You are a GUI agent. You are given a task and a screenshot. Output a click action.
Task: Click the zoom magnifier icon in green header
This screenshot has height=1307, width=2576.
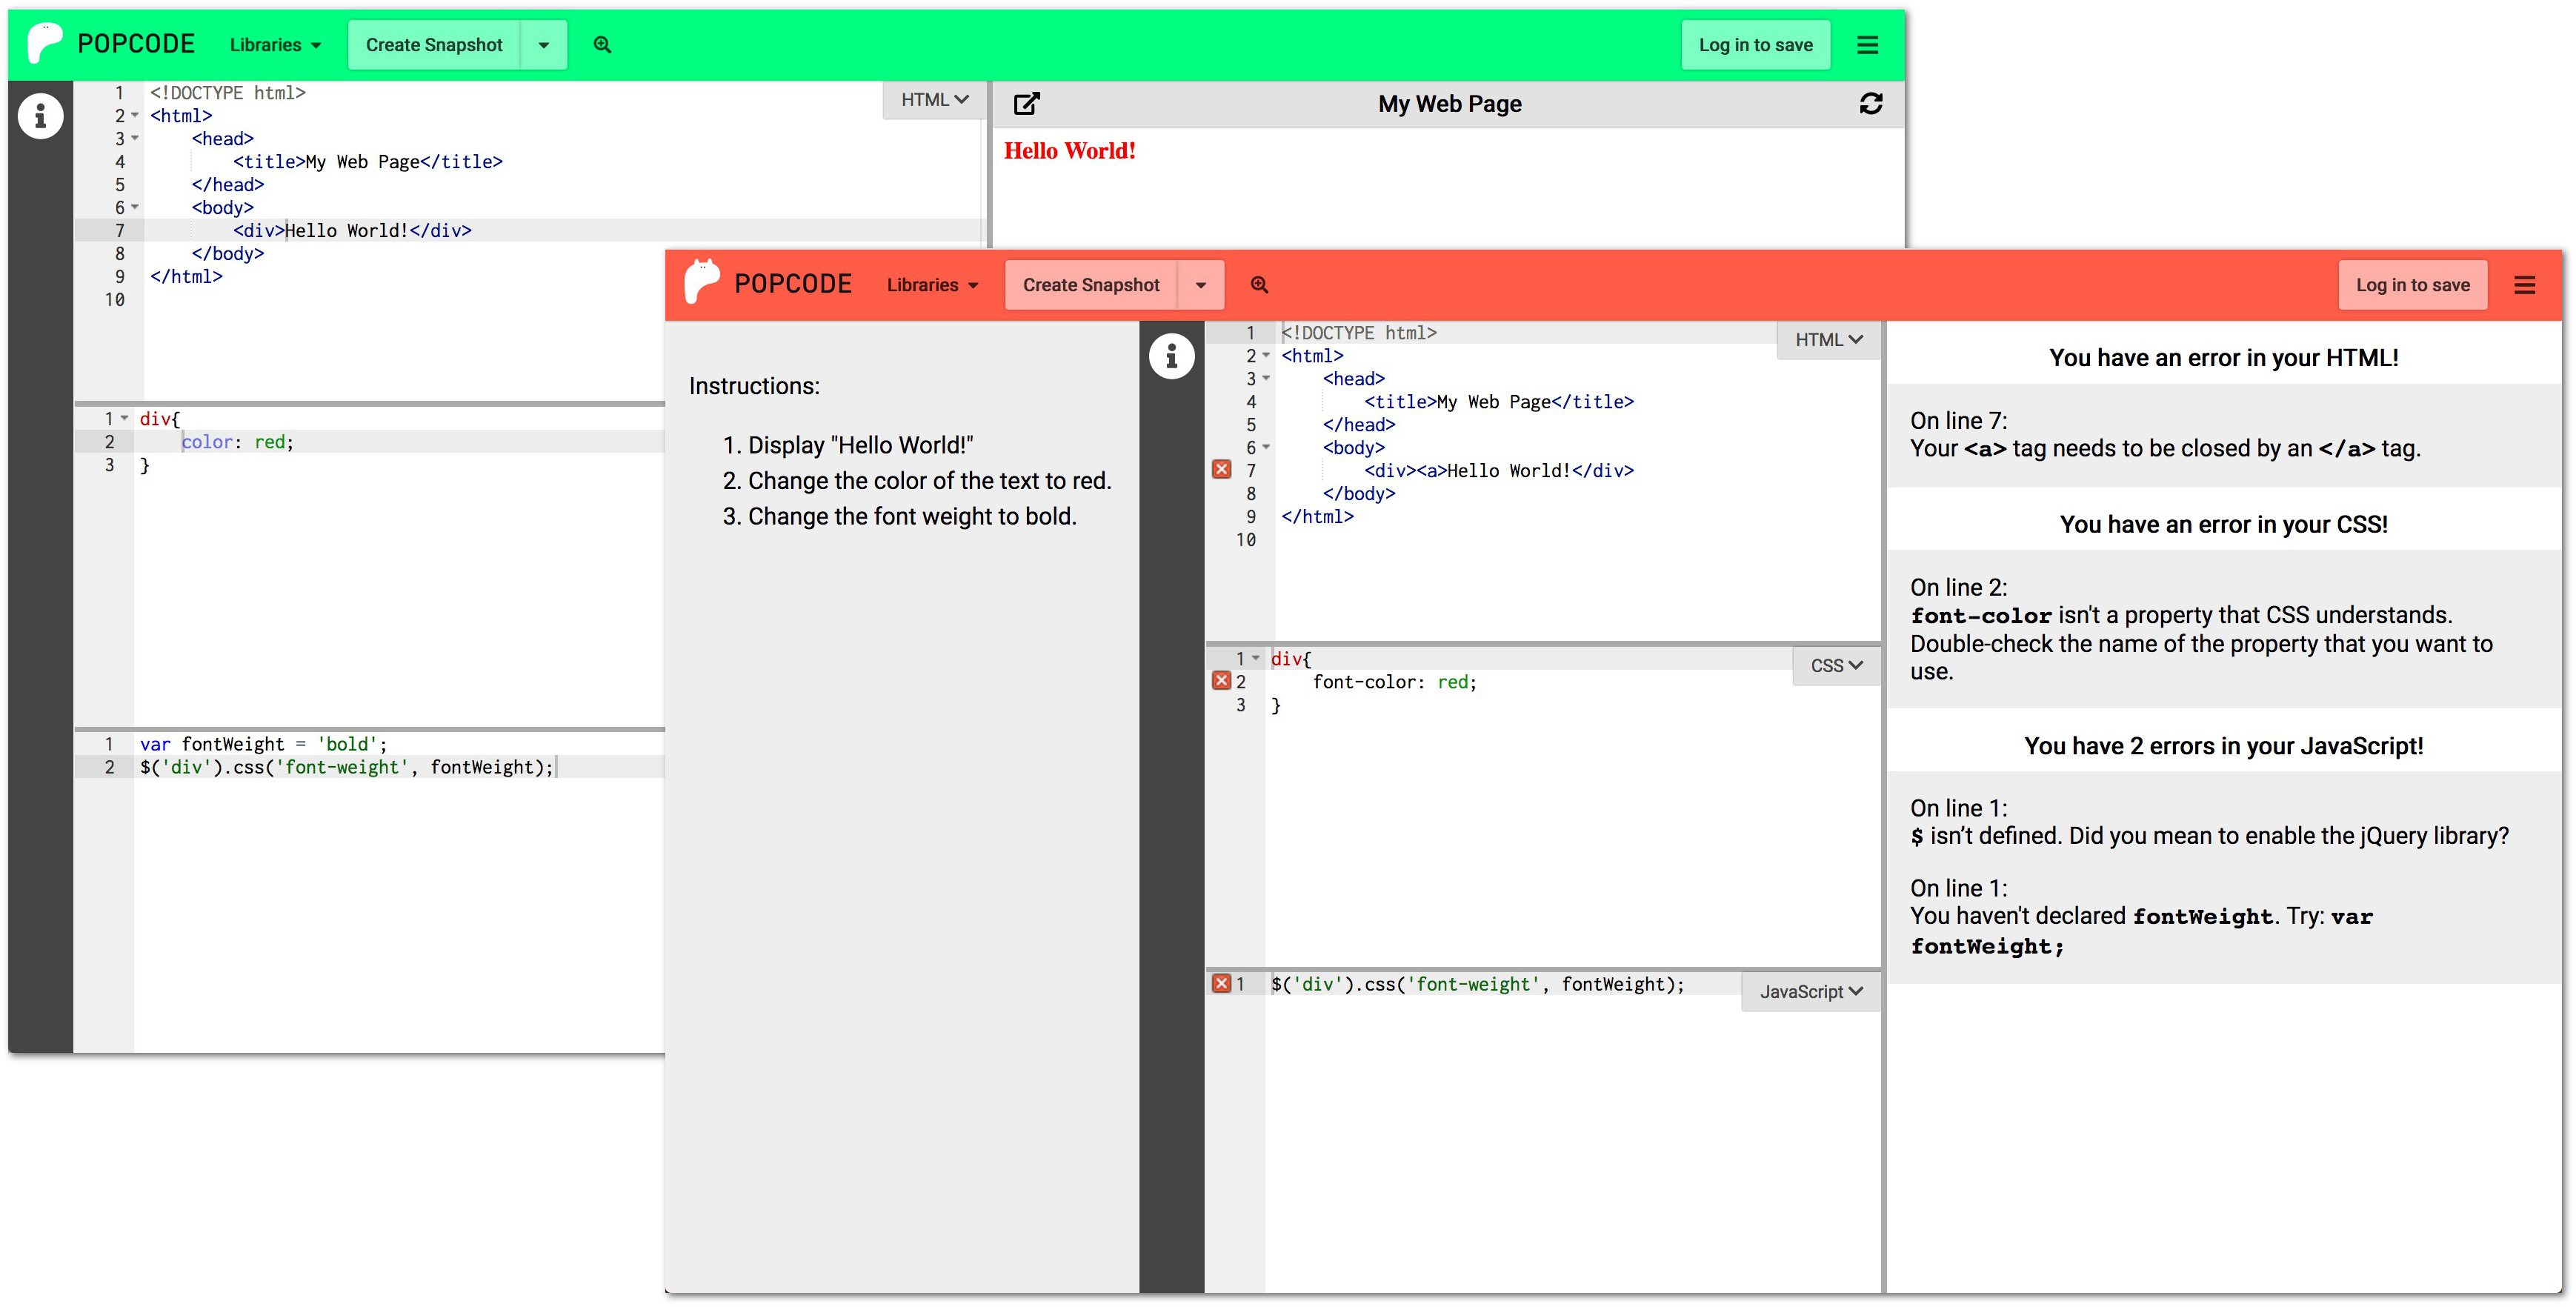(602, 45)
